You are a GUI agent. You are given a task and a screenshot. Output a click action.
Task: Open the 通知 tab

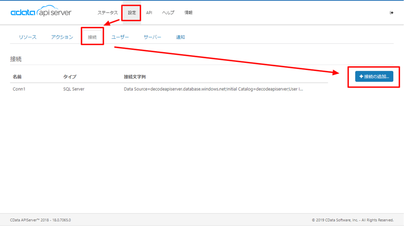tap(180, 37)
